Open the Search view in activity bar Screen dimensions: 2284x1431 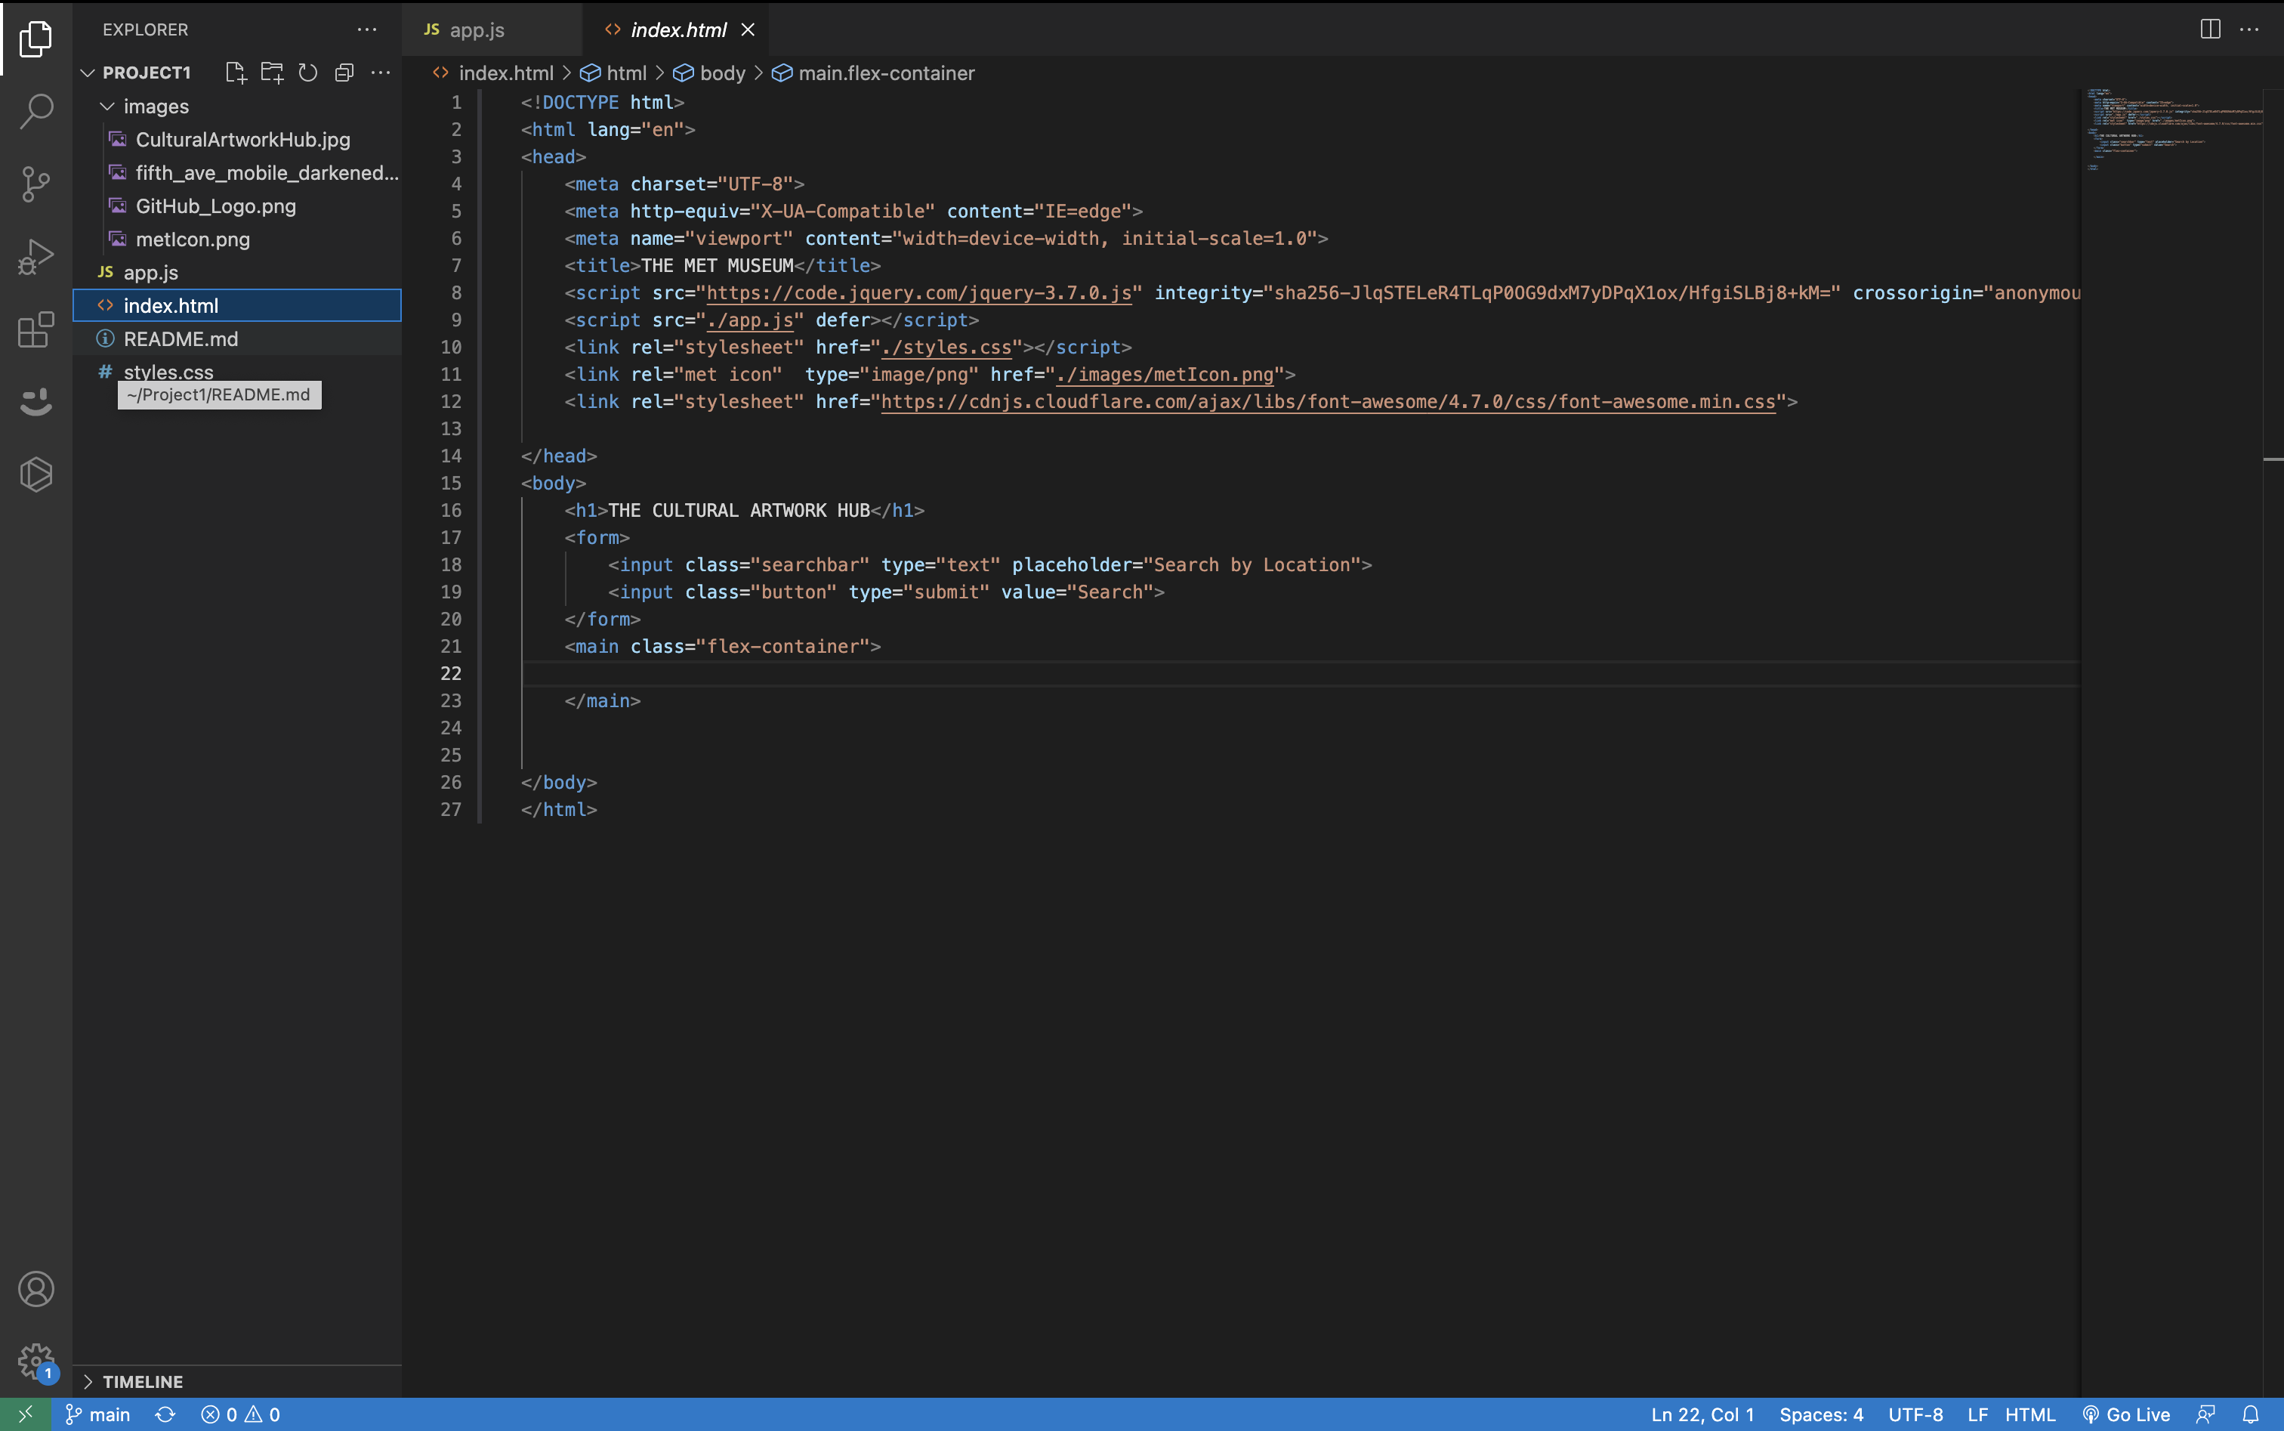coord(36,111)
